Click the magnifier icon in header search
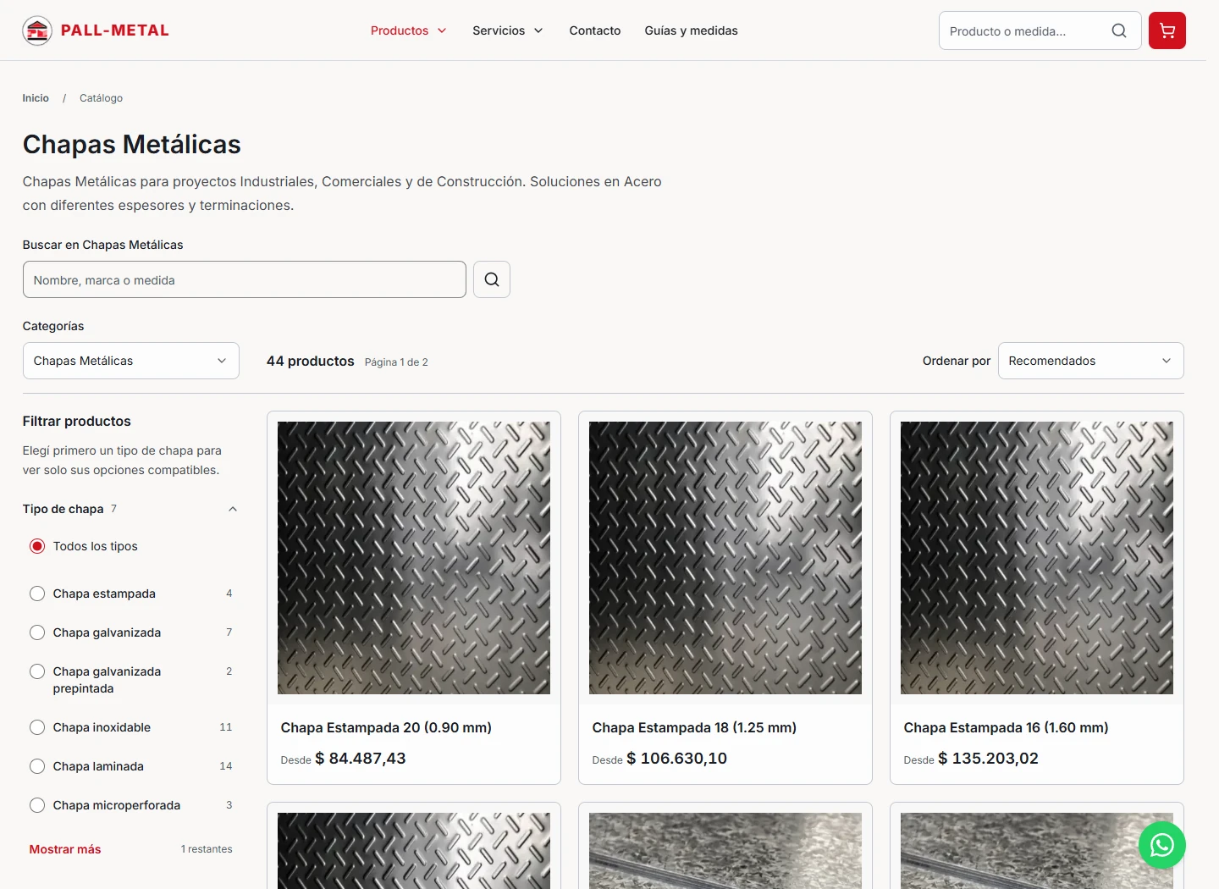This screenshot has width=1219, height=889. (x=1118, y=30)
